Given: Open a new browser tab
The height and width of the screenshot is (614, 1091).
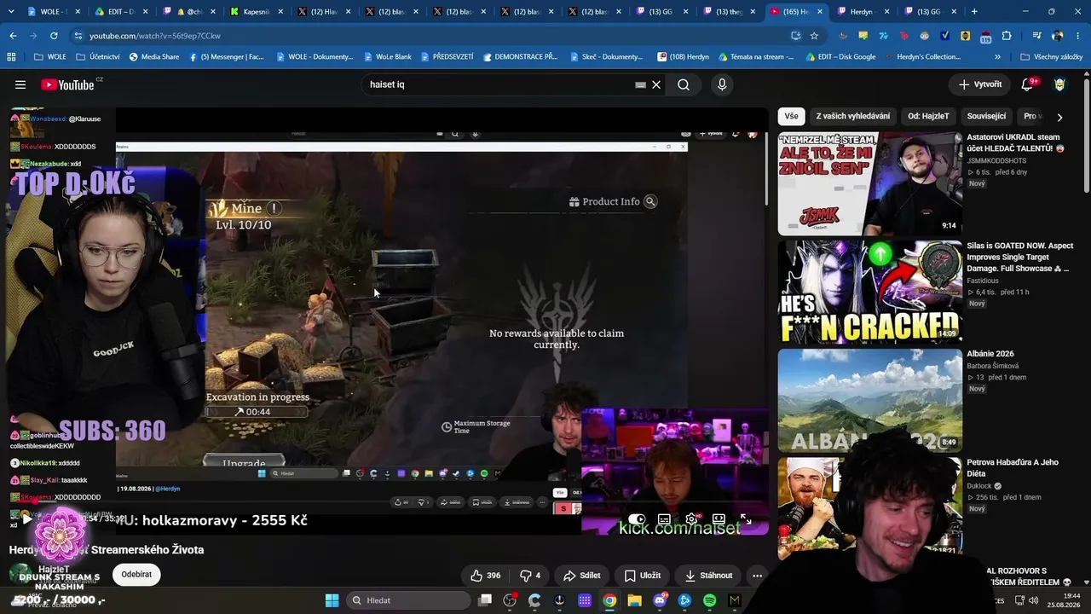Looking at the screenshot, I should tap(974, 12).
